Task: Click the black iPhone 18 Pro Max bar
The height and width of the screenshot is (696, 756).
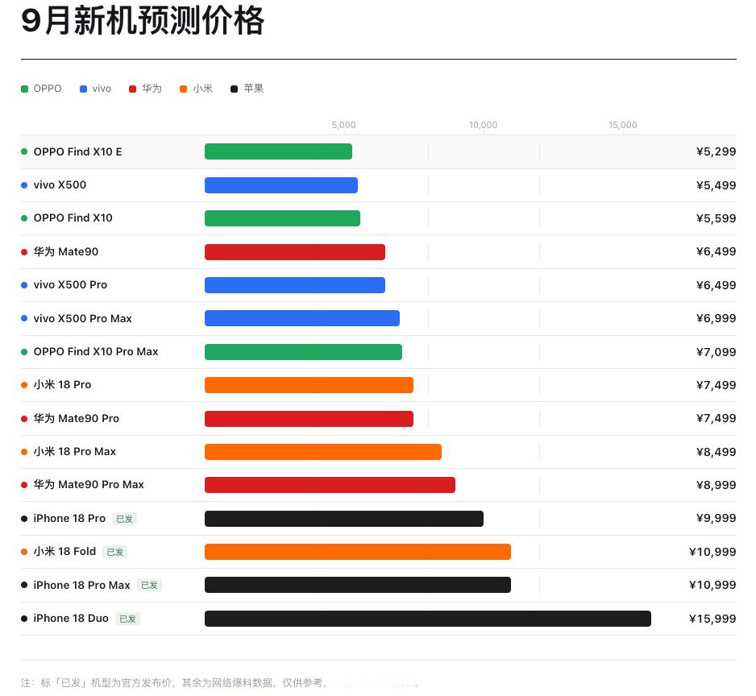Action: [x=358, y=585]
